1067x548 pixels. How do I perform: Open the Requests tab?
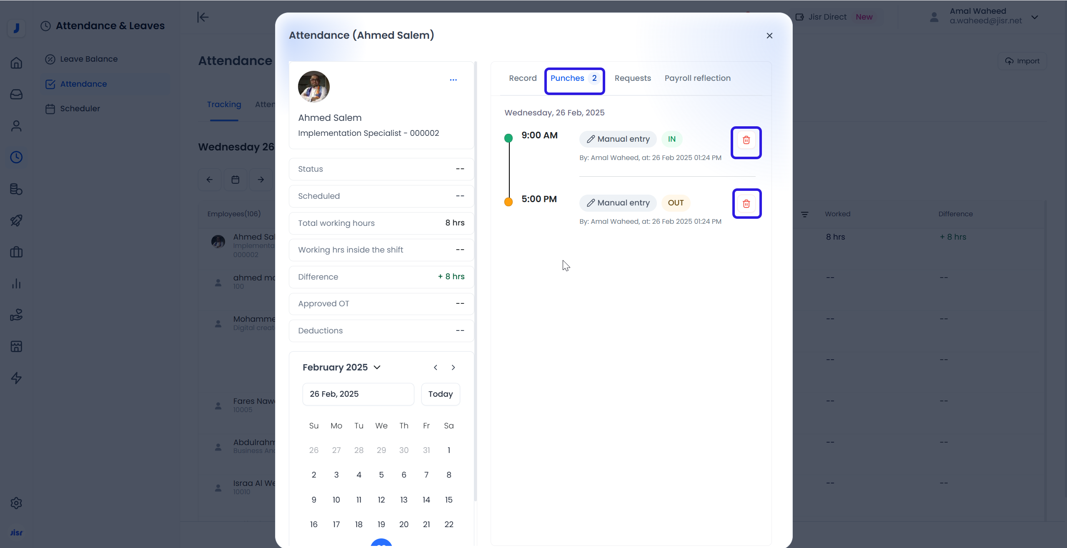click(632, 78)
